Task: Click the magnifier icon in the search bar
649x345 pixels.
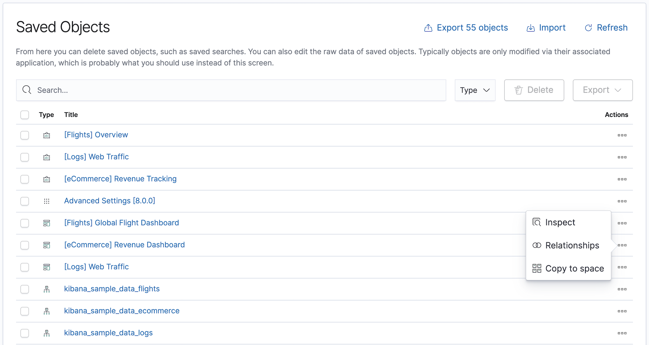Action: coord(27,90)
